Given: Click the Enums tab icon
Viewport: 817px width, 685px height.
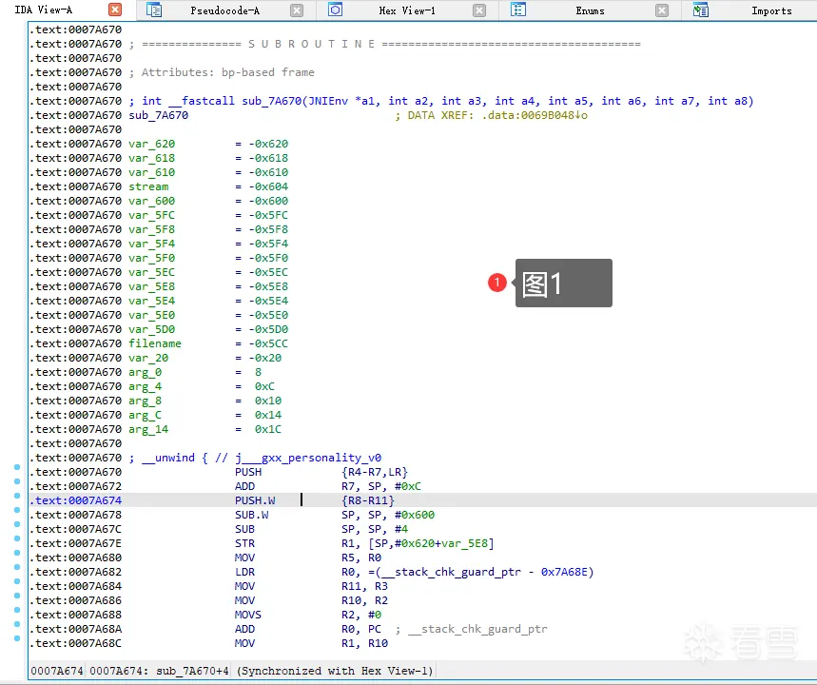Looking at the screenshot, I should pos(518,10).
